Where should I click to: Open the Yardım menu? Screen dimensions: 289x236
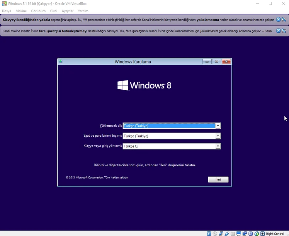coord(83,11)
